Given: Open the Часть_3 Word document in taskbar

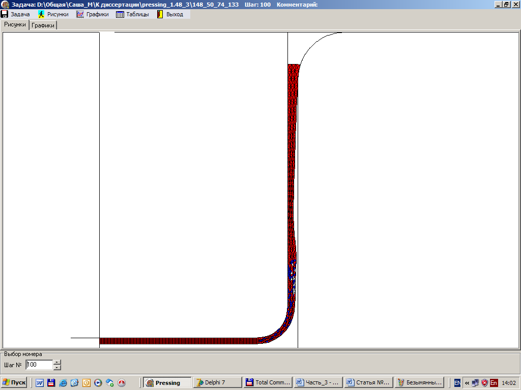Looking at the screenshot, I should 317,383.
